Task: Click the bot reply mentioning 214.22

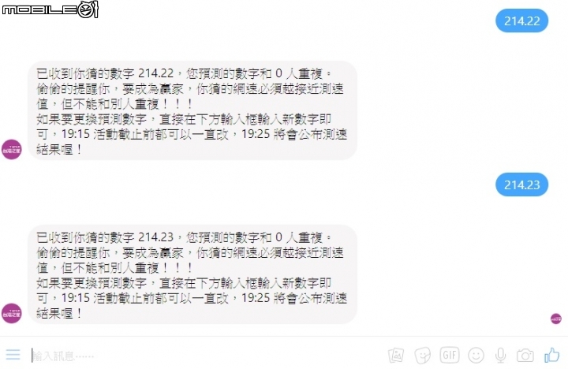Action: click(192, 110)
